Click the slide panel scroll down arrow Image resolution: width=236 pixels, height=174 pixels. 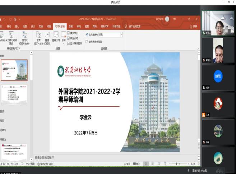tap(31, 159)
